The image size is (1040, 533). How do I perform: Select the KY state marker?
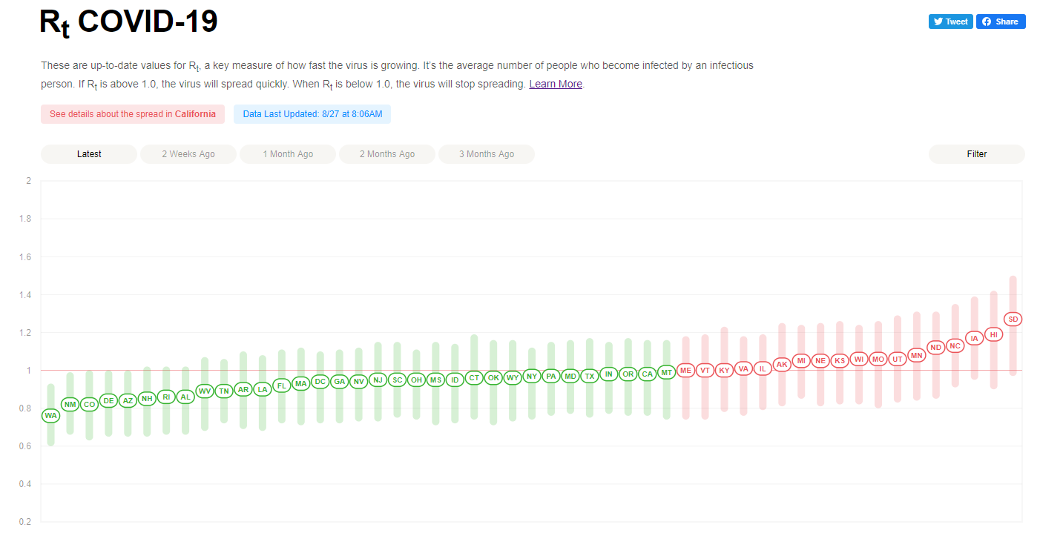tap(725, 370)
